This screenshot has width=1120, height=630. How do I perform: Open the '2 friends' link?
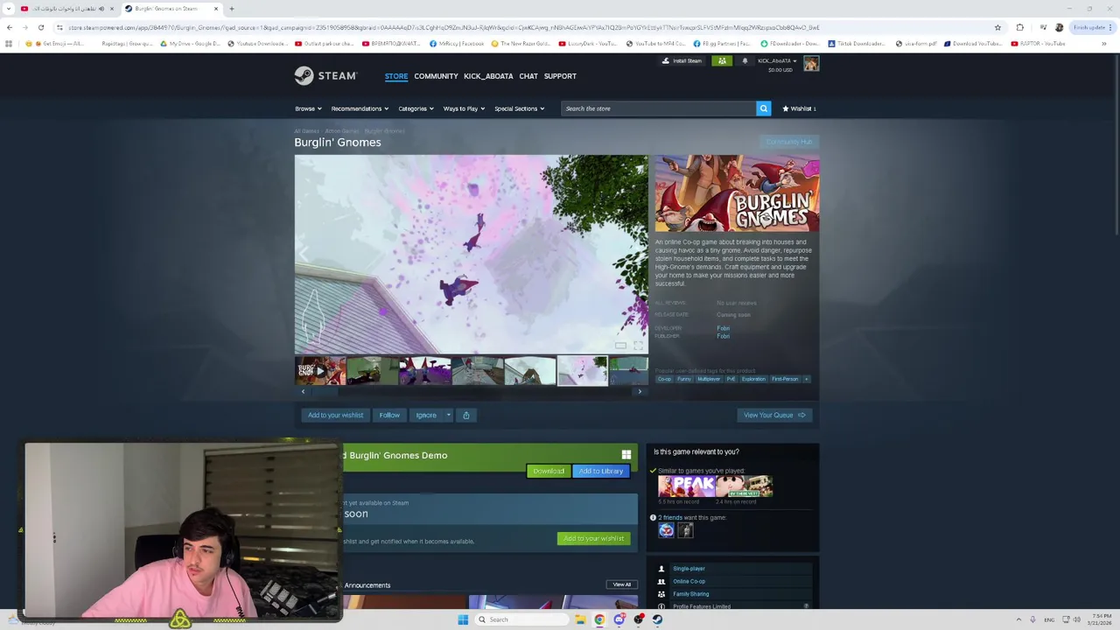[670, 517]
